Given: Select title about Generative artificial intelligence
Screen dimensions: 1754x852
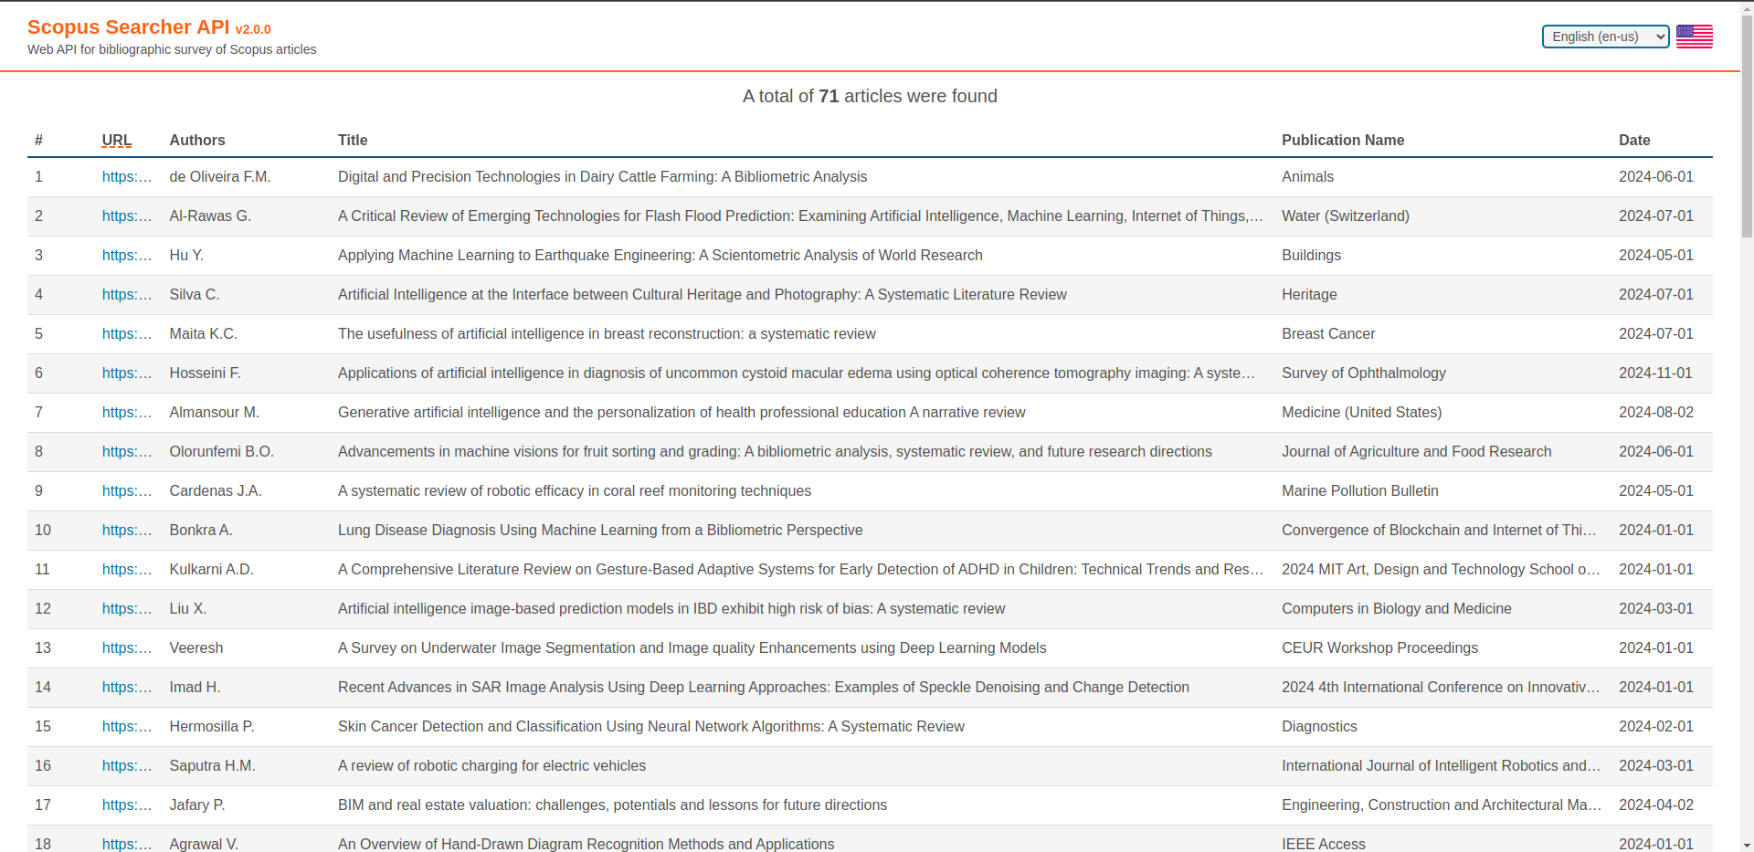Looking at the screenshot, I should [x=682, y=412].
